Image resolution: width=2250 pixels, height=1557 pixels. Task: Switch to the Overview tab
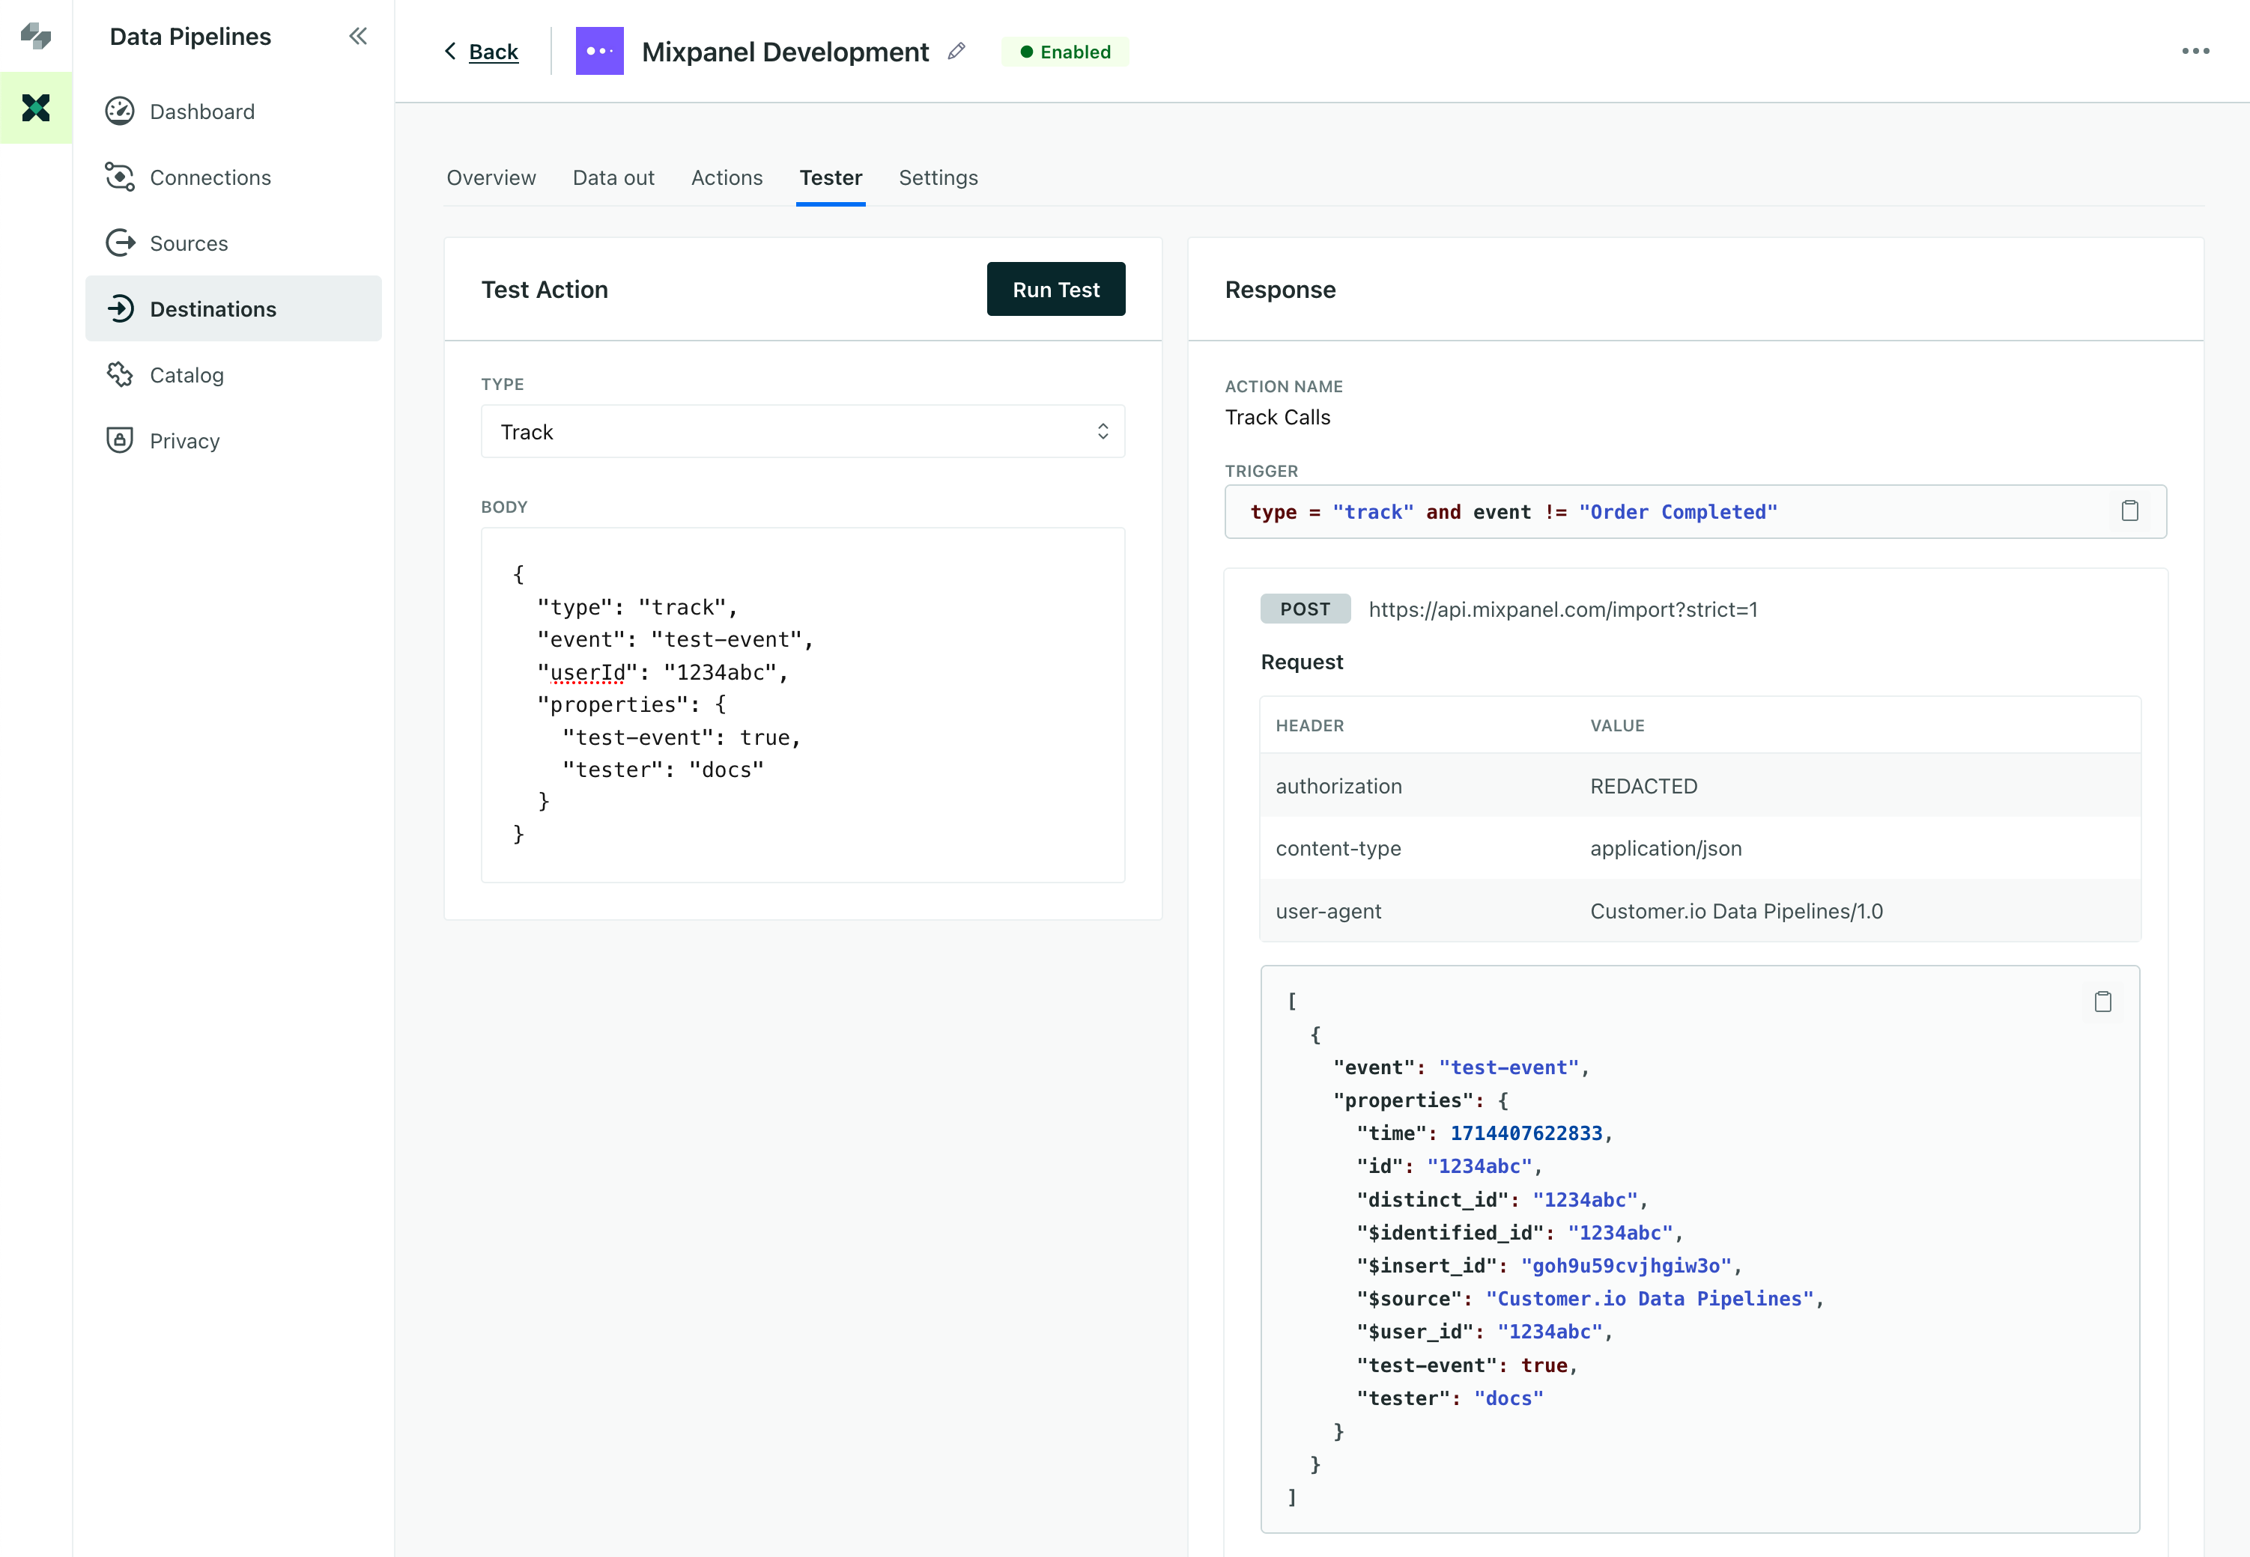(x=489, y=176)
